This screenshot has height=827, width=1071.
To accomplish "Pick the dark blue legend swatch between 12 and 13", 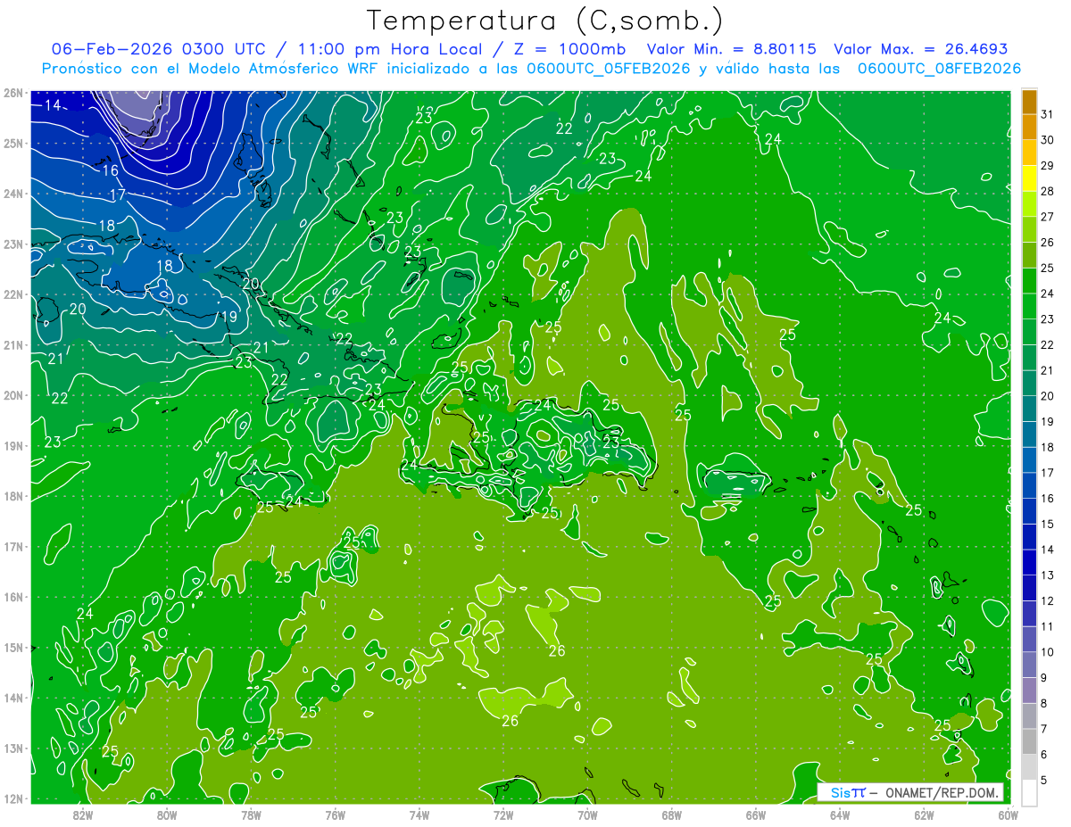I will 1029,589.
